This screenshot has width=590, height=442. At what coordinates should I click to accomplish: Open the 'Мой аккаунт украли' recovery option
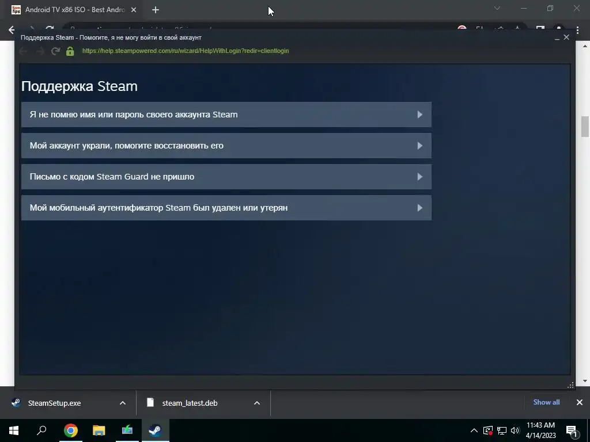click(226, 146)
